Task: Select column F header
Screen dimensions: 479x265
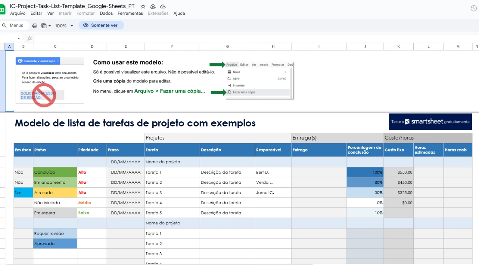Action: click(172, 46)
